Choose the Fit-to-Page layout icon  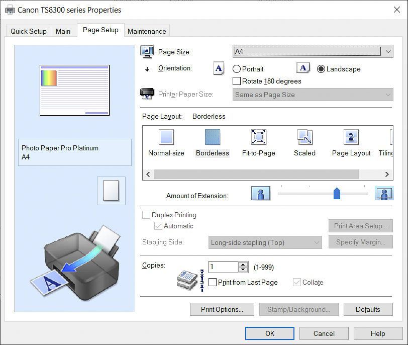258,137
